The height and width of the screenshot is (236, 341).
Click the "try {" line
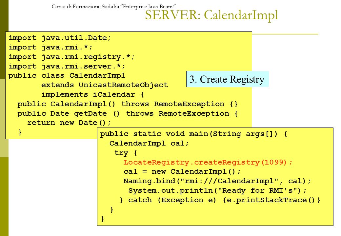point(126,153)
